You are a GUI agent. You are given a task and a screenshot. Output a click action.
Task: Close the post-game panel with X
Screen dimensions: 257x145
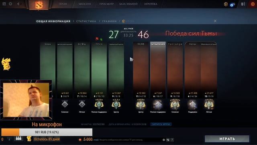[x=215, y=21]
